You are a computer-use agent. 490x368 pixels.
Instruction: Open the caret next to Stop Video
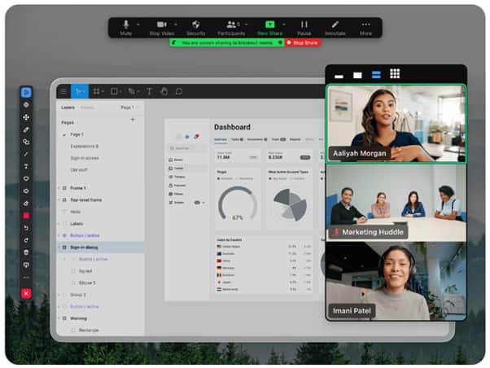(176, 24)
